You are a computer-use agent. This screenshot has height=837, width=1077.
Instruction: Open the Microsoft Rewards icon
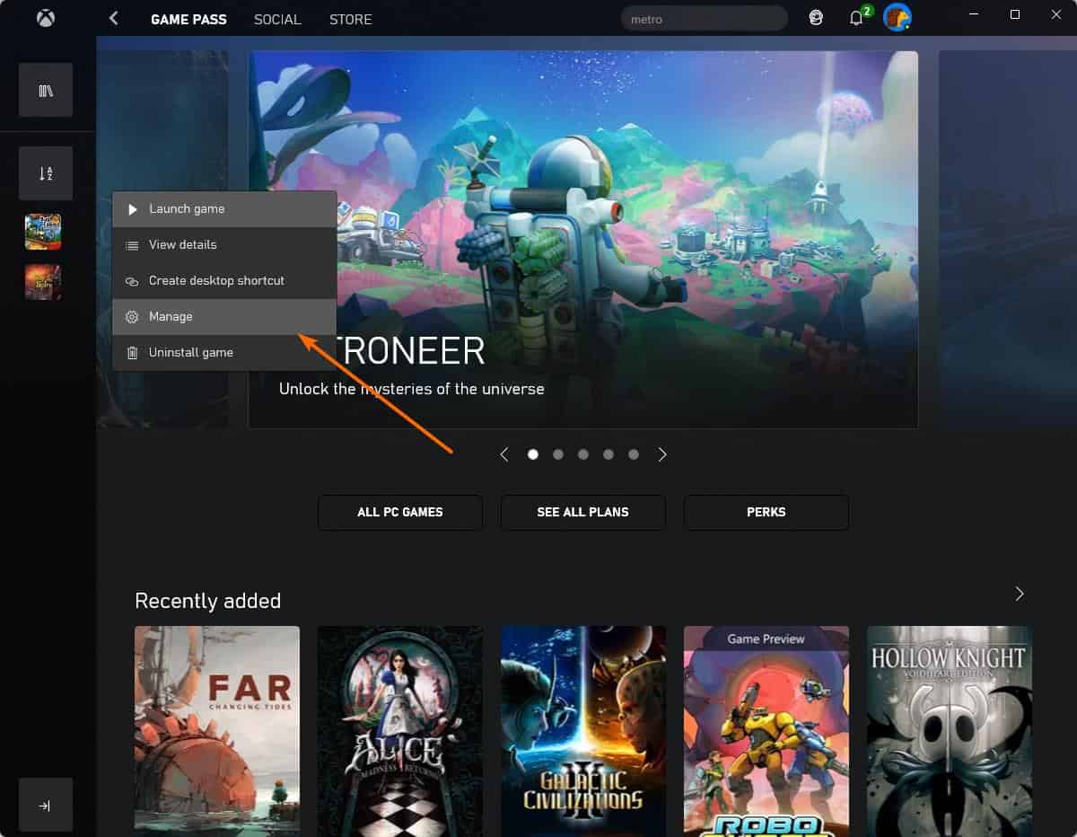click(816, 17)
